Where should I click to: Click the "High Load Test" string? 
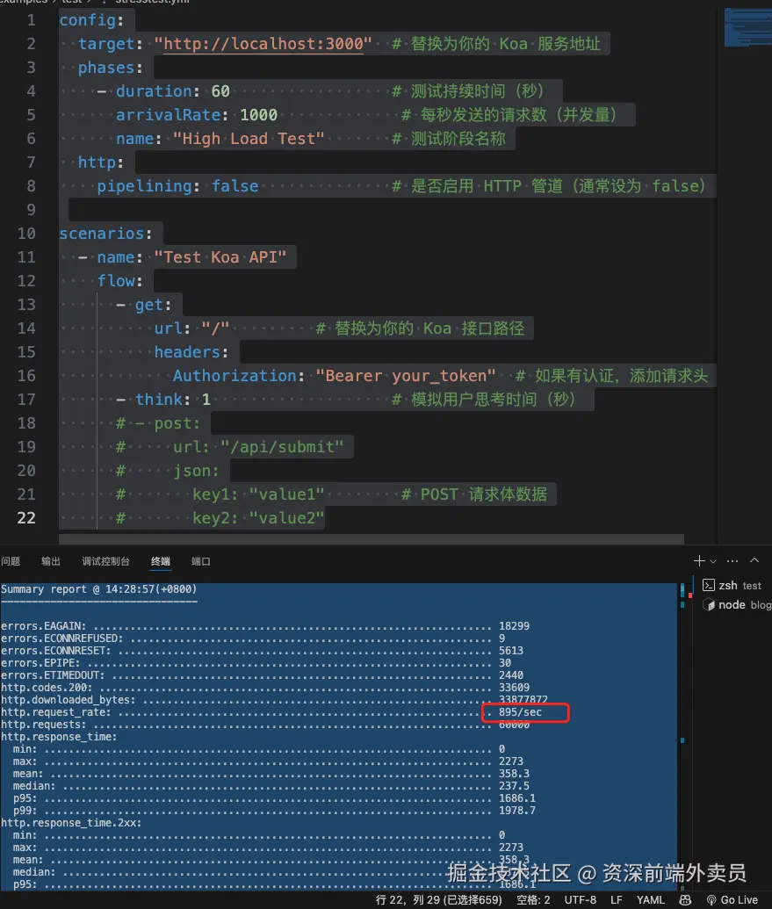pyautogui.click(x=249, y=139)
